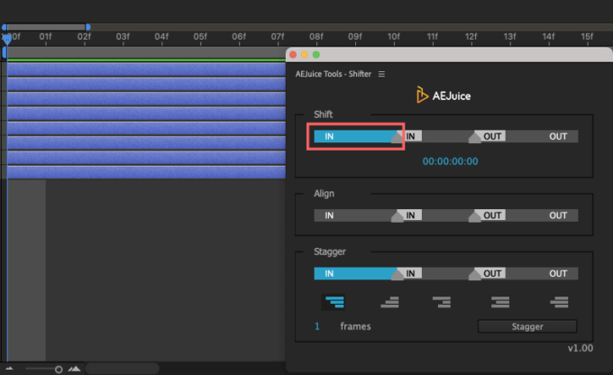Screen dimensions: 613x375
Task: Click the stagger frames number value
Action: coord(317,326)
